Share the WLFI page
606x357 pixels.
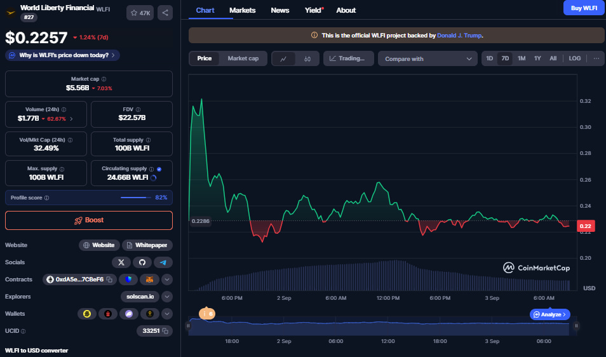(x=165, y=13)
